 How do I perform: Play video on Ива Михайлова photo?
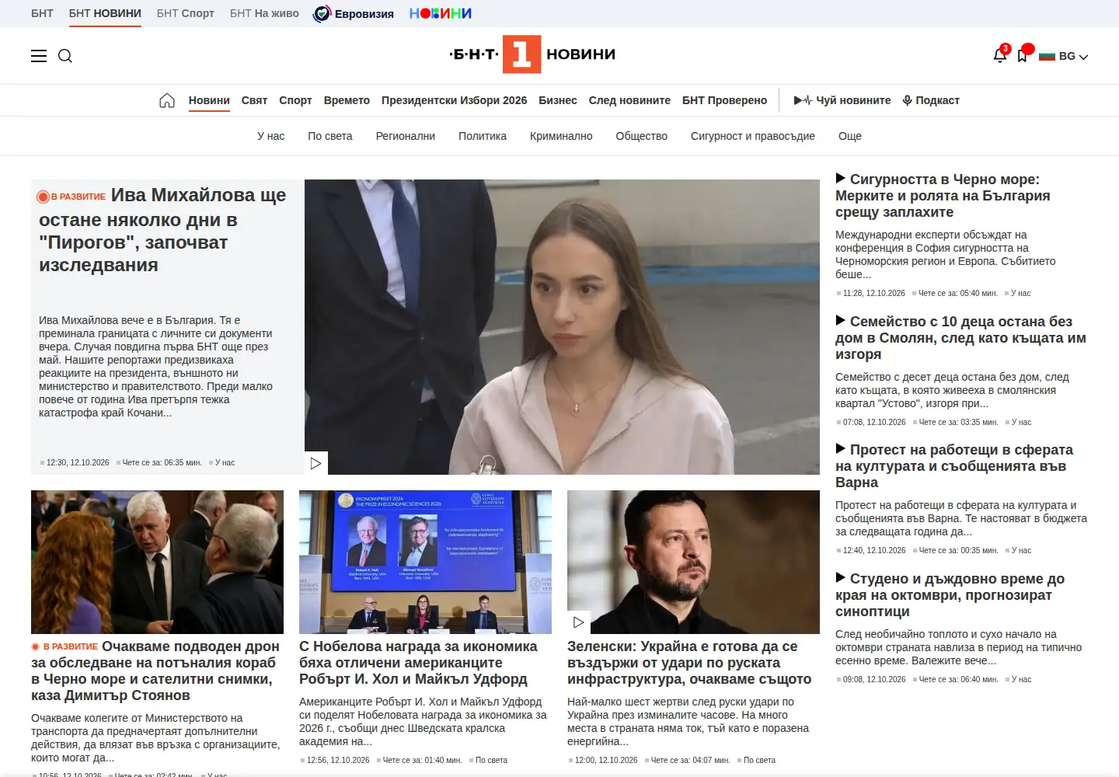(315, 463)
